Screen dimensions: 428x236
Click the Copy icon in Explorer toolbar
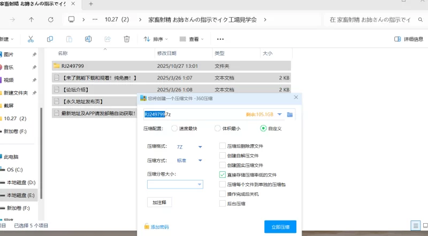(50, 39)
